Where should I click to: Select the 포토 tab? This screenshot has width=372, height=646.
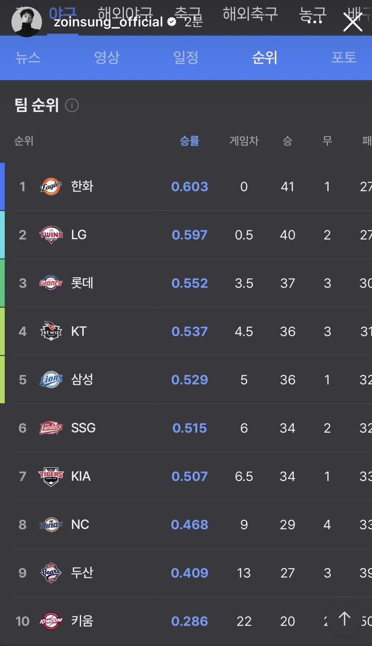(x=344, y=58)
